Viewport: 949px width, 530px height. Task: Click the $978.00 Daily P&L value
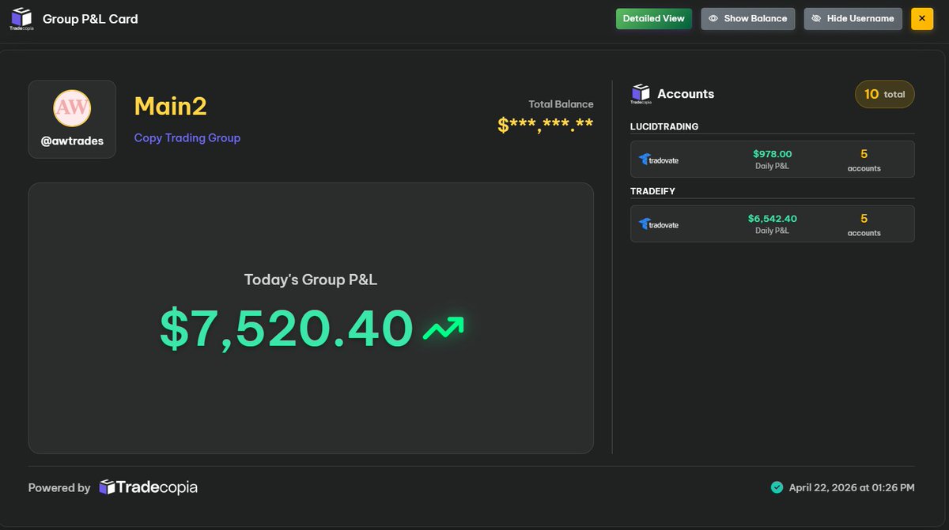(x=773, y=154)
